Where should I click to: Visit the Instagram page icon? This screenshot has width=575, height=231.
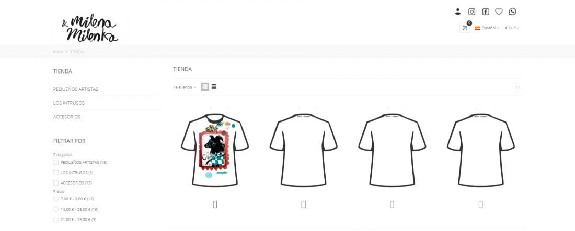pyautogui.click(x=471, y=11)
